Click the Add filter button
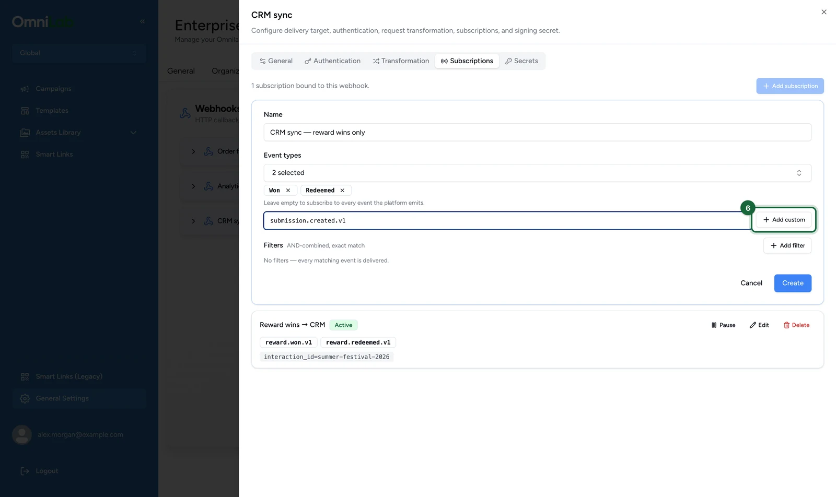This screenshot has width=836, height=497. click(787, 245)
